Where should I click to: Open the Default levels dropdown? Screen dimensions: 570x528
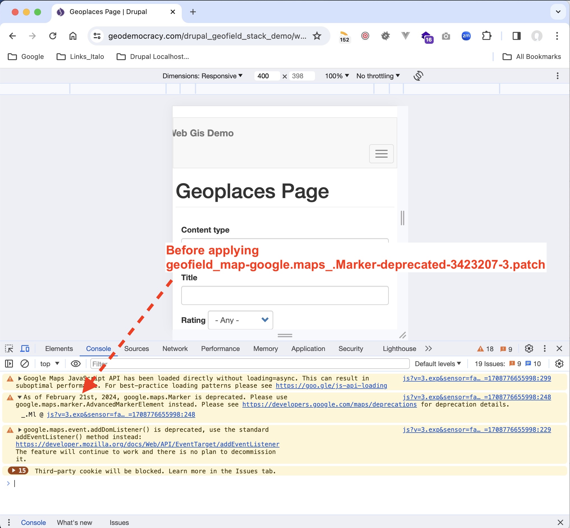click(438, 364)
